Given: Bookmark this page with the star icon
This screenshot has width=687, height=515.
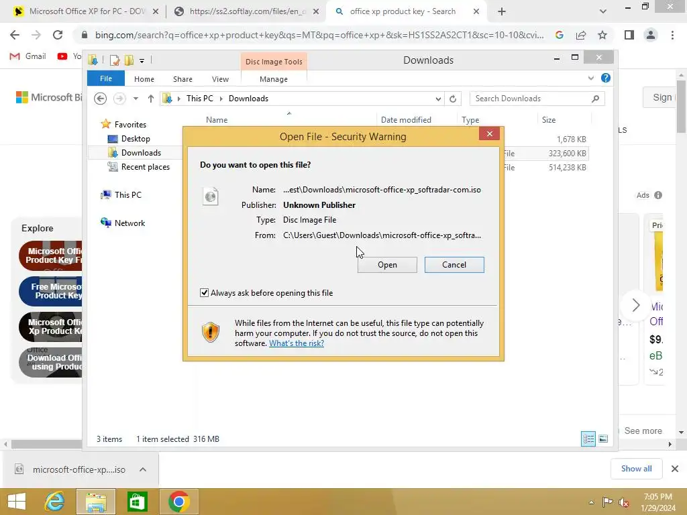Looking at the screenshot, I should pyautogui.click(x=602, y=35).
